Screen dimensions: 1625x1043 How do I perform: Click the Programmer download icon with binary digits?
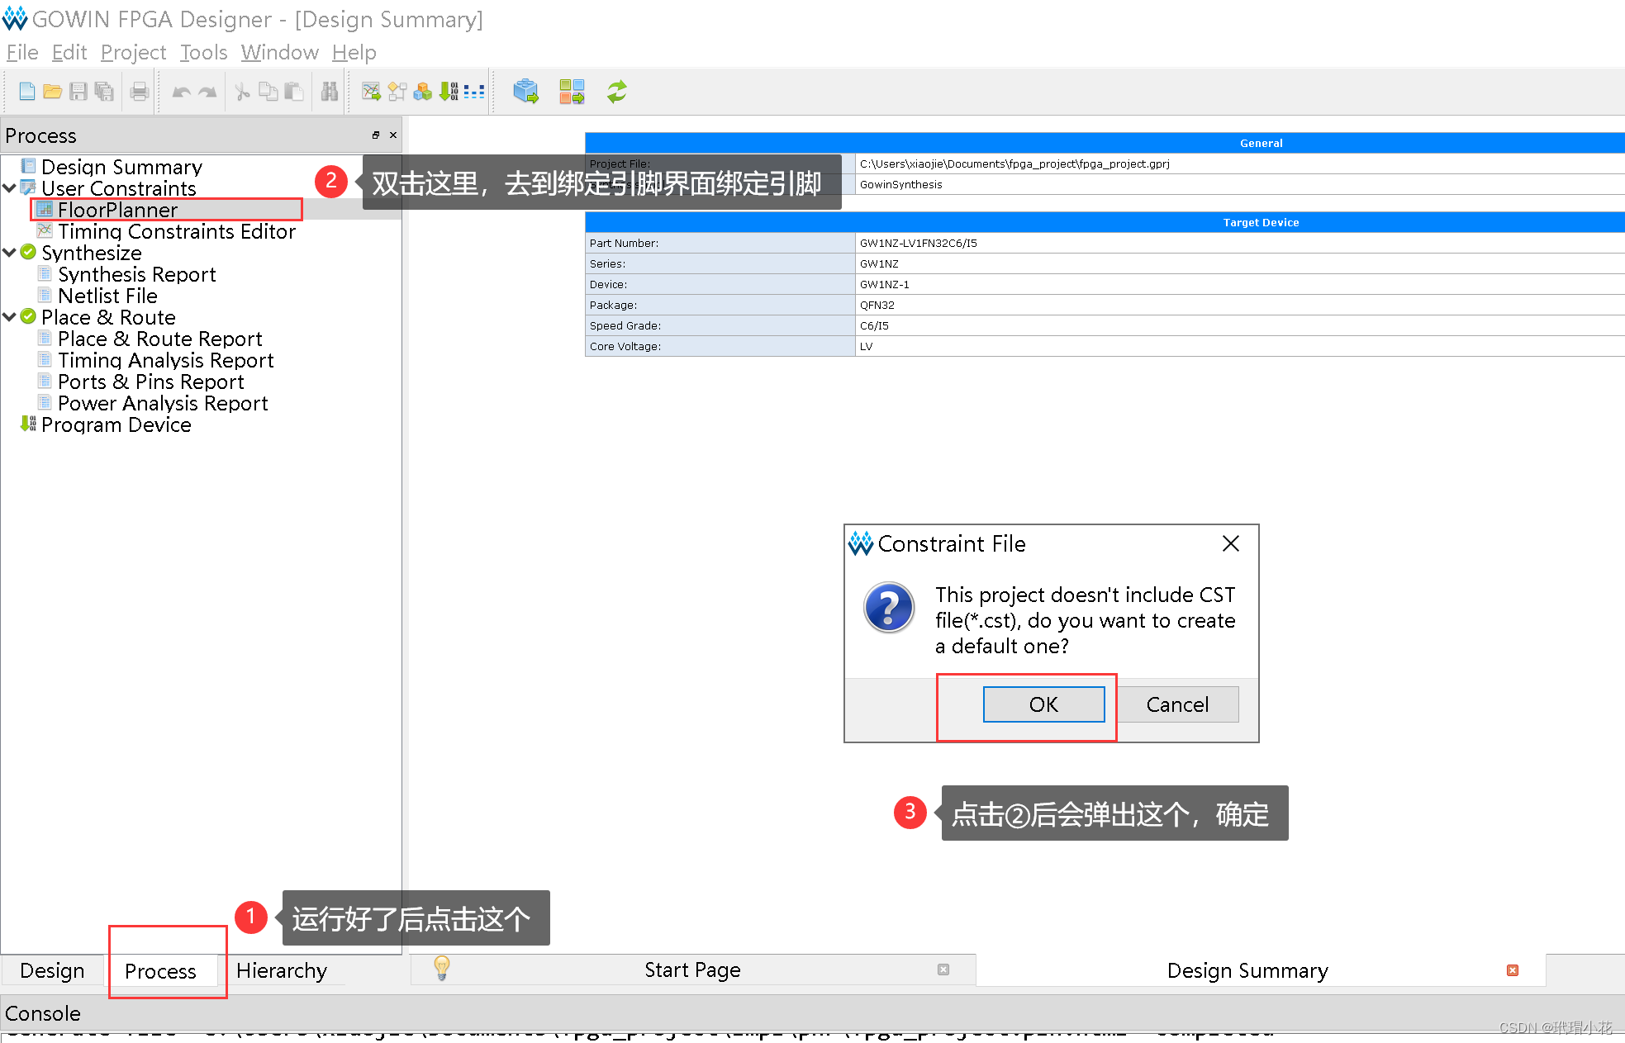(449, 92)
